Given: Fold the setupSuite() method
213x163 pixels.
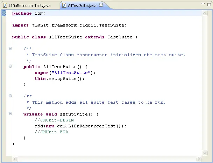Looking at the screenshot, I should point(10,114).
